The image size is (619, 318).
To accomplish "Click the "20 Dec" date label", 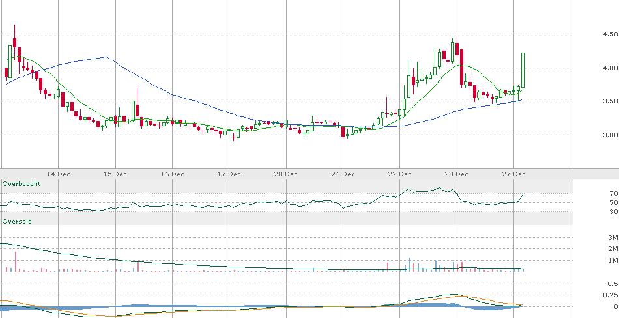I will click(286, 174).
